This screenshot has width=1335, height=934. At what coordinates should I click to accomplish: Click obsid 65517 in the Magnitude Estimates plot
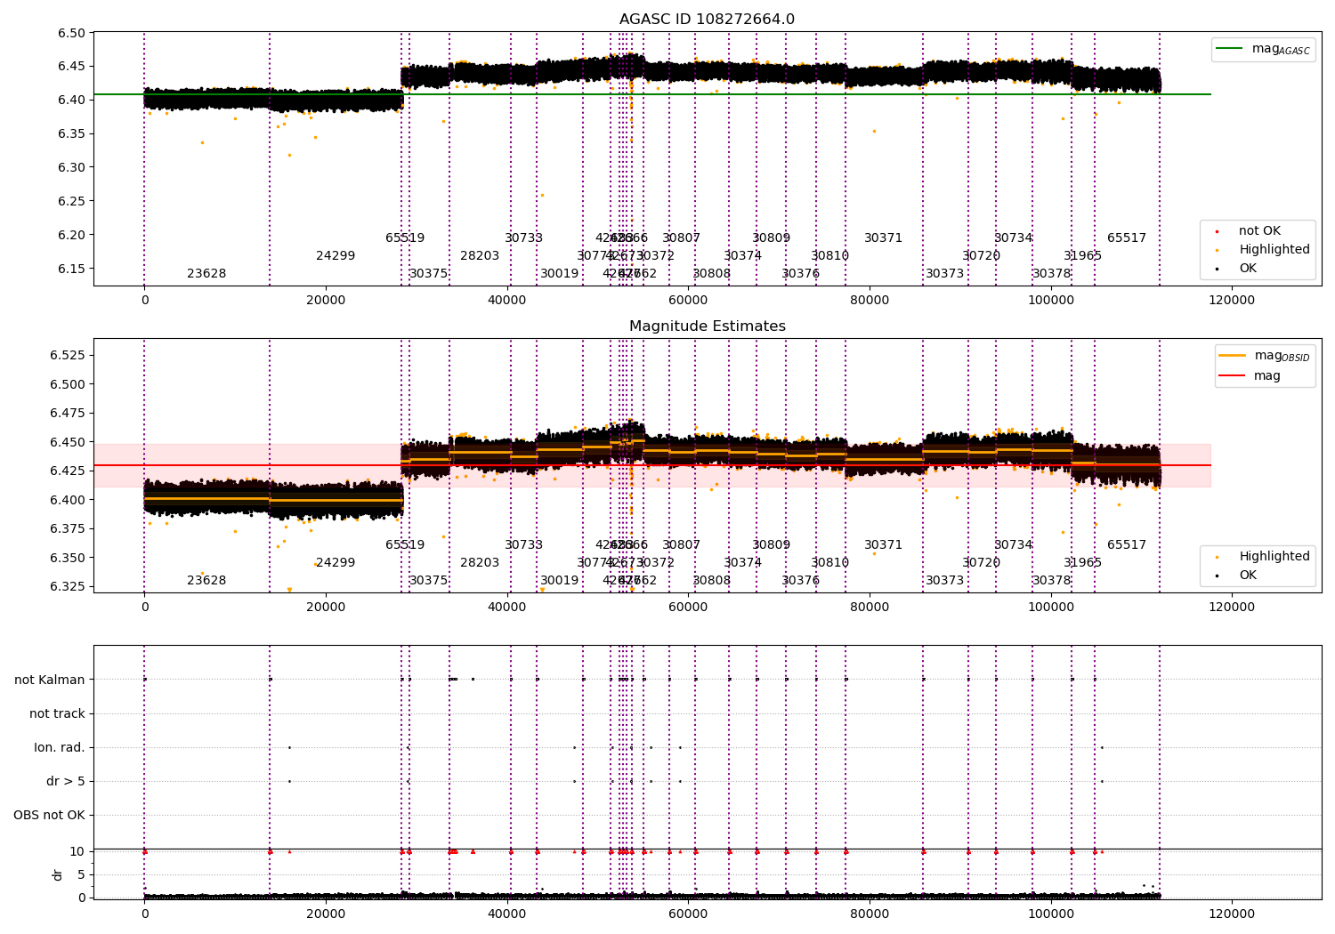click(1127, 545)
